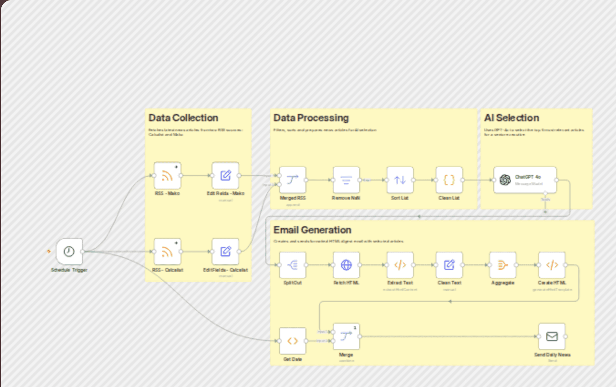Select the RSS - Calcalist feed node
616x387 pixels.
click(167, 252)
